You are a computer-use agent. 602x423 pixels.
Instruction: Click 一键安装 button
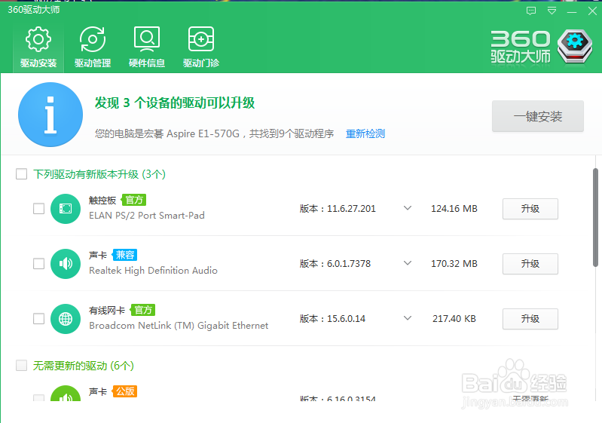pyautogui.click(x=538, y=116)
